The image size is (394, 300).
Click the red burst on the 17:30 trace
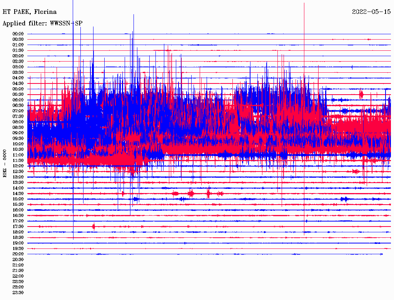point(93,227)
